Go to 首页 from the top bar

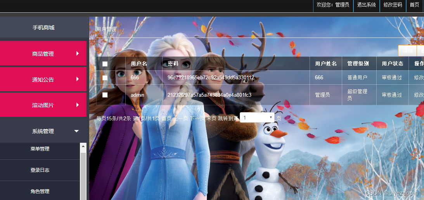[x=414, y=5]
